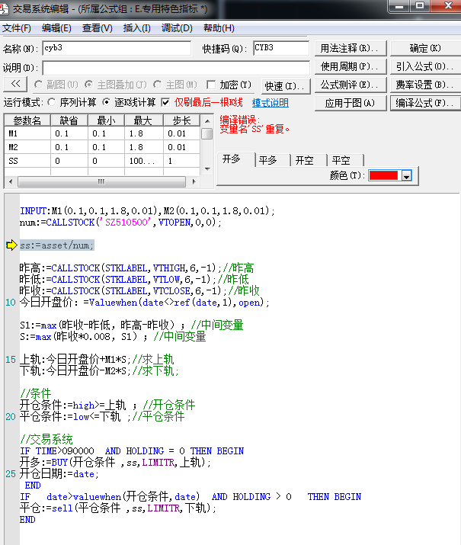The height and width of the screenshot is (545, 461).
Task: Open the 模式说明 link
Action: coord(271,103)
